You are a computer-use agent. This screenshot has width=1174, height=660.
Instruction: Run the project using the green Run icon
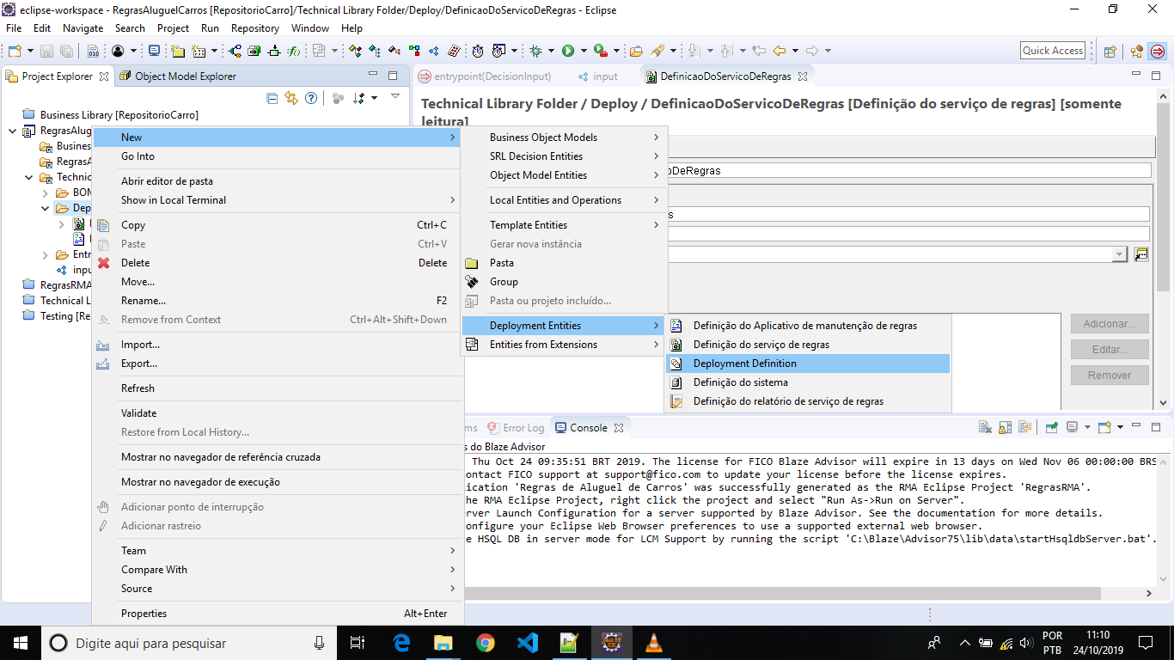point(568,50)
